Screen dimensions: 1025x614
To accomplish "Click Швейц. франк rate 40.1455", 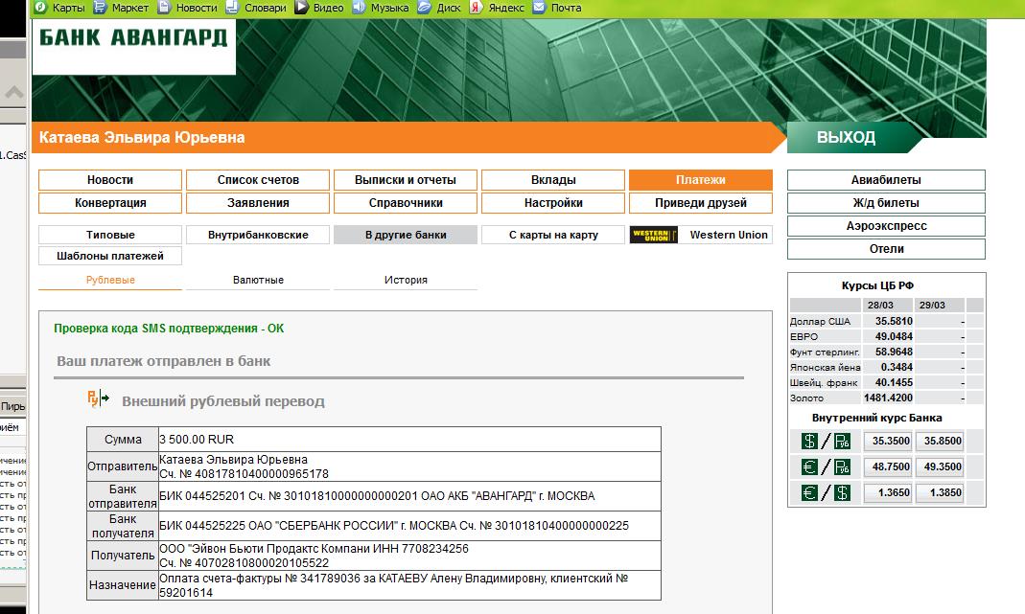I will 894,382.
